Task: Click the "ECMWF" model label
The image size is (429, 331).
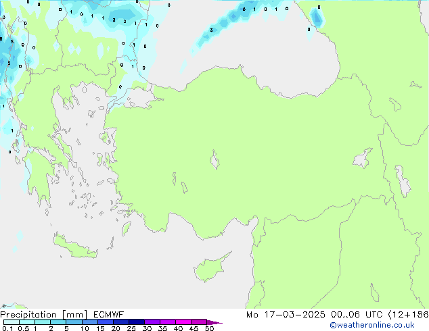Action: coord(109,315)
